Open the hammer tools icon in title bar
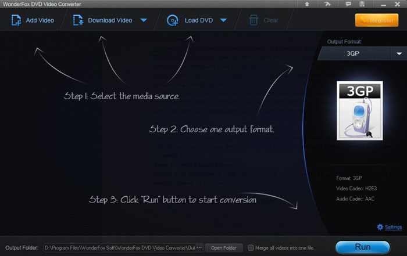The height and width of the screenshot is (256, 407). 327,4
